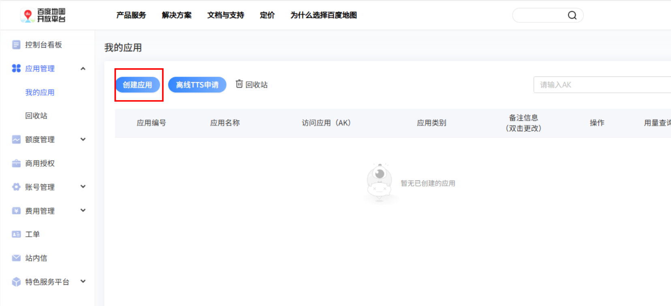This screenshot has width=671, height=306.
Task: Expand the 额度管理 section chevron
Action: pos(83,139)
